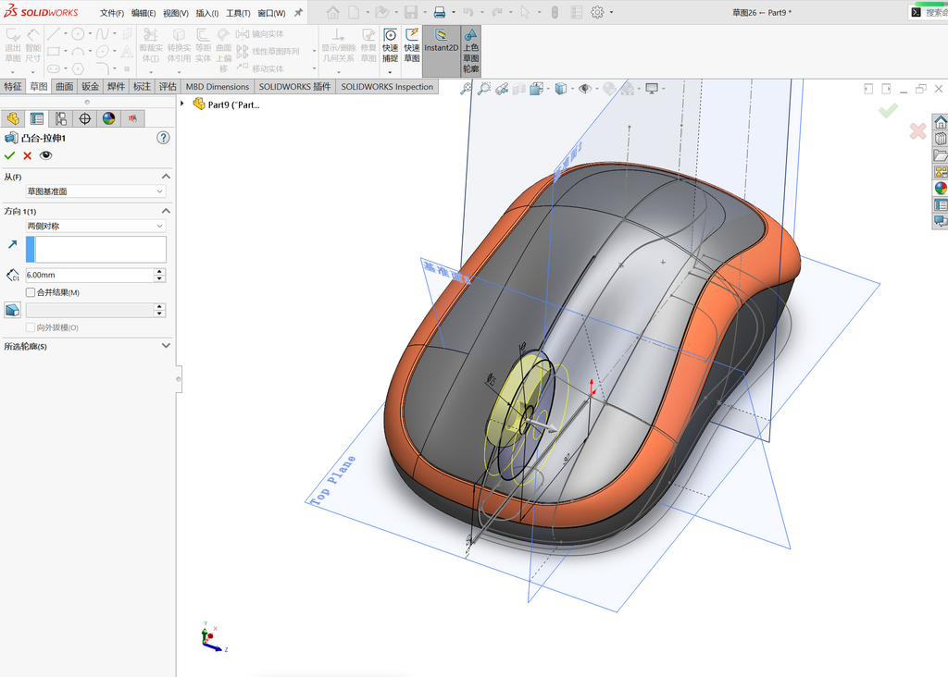Open the View Settings monitor icon
948x677 pixels.
[652, 89]
